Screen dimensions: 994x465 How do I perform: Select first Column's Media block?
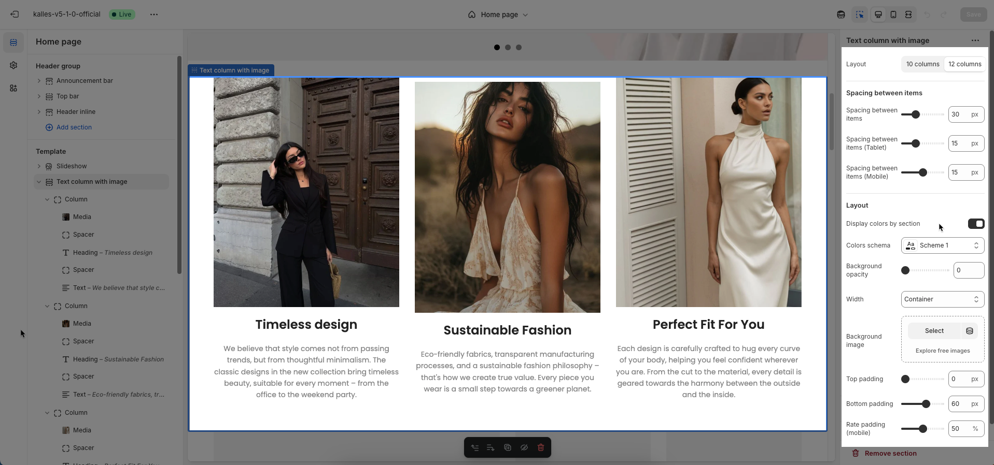click(82, 217)
